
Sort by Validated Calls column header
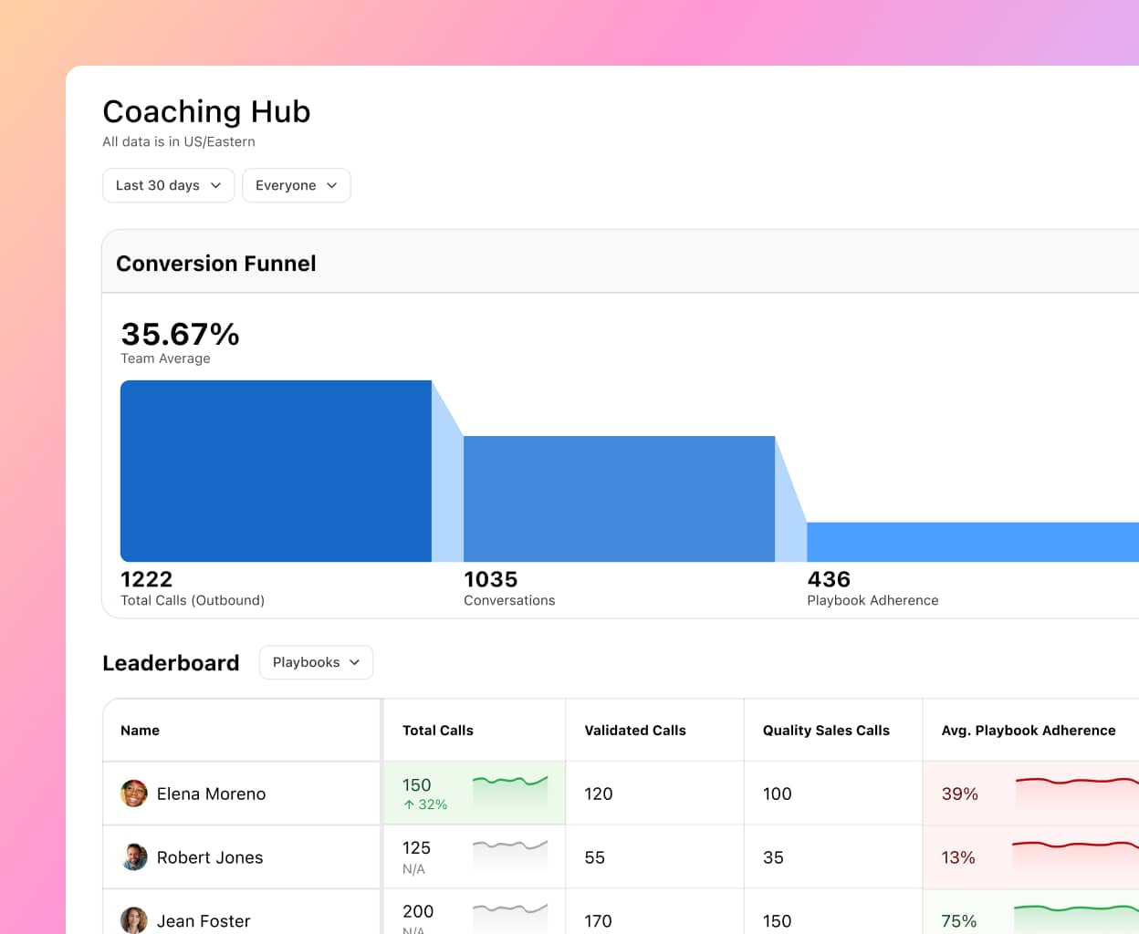(x=635, y=731)
